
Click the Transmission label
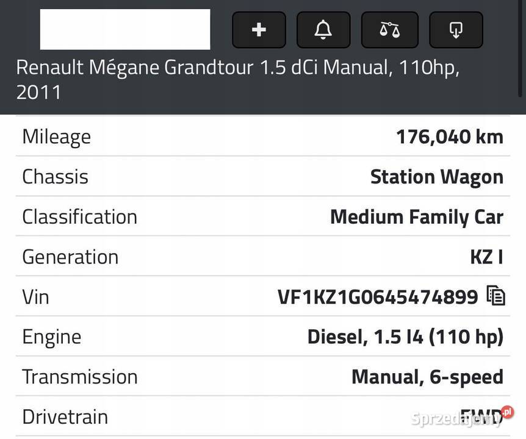80,377
